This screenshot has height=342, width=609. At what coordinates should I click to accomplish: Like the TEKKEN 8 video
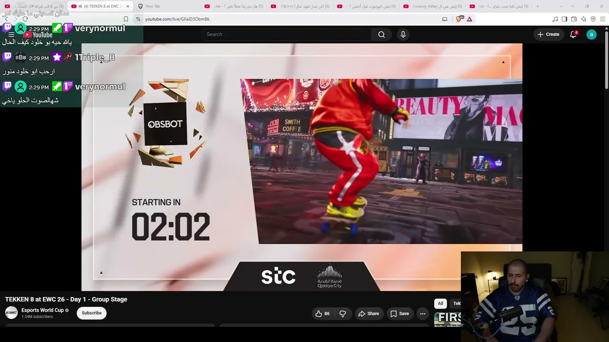pyautogui.click(x=323, y=313)
